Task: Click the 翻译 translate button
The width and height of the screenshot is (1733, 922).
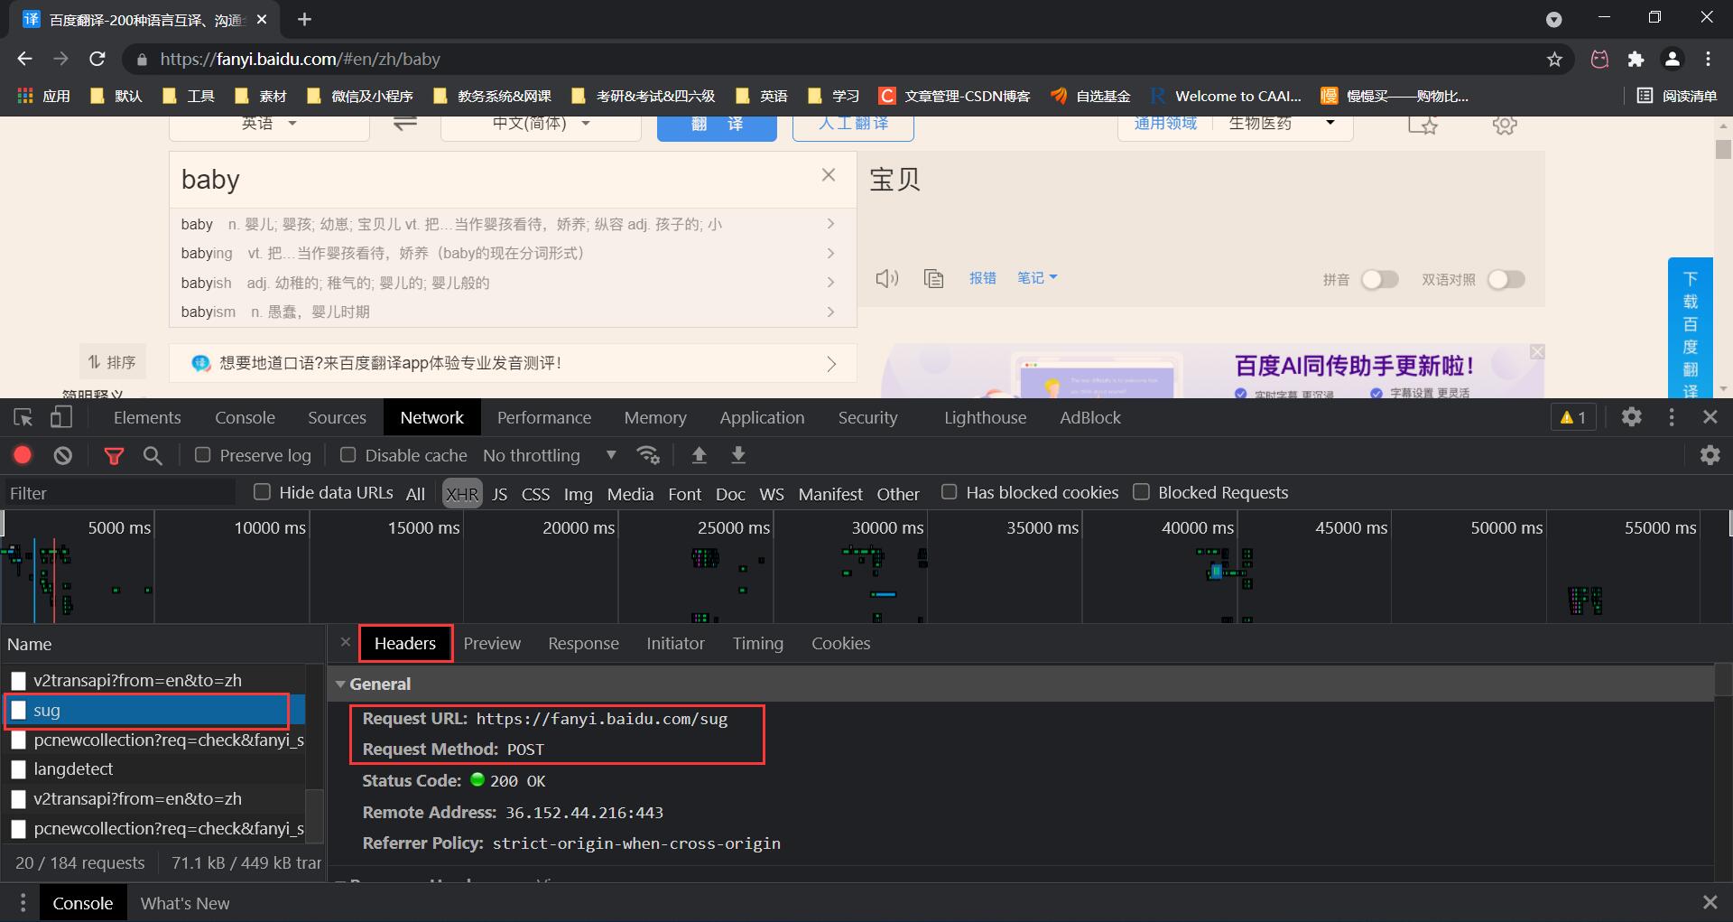Action: [717, 126]
